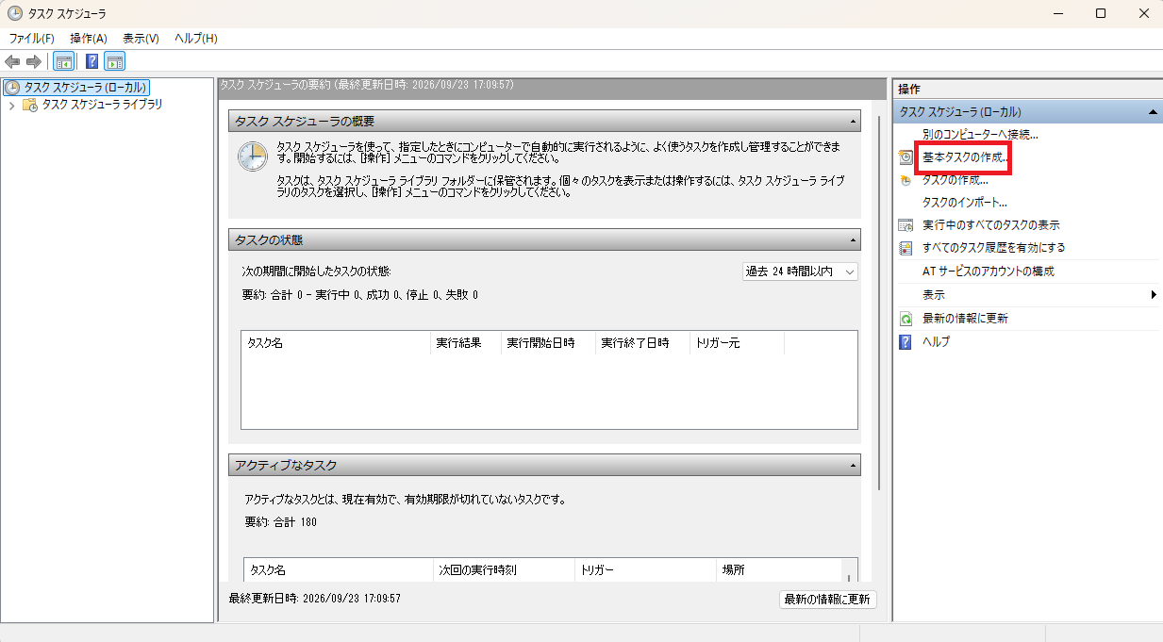Collapse the タスクの状態 section
Image resolution: width=1163 pixels, height=642 pixels.
tap(853, 240)
